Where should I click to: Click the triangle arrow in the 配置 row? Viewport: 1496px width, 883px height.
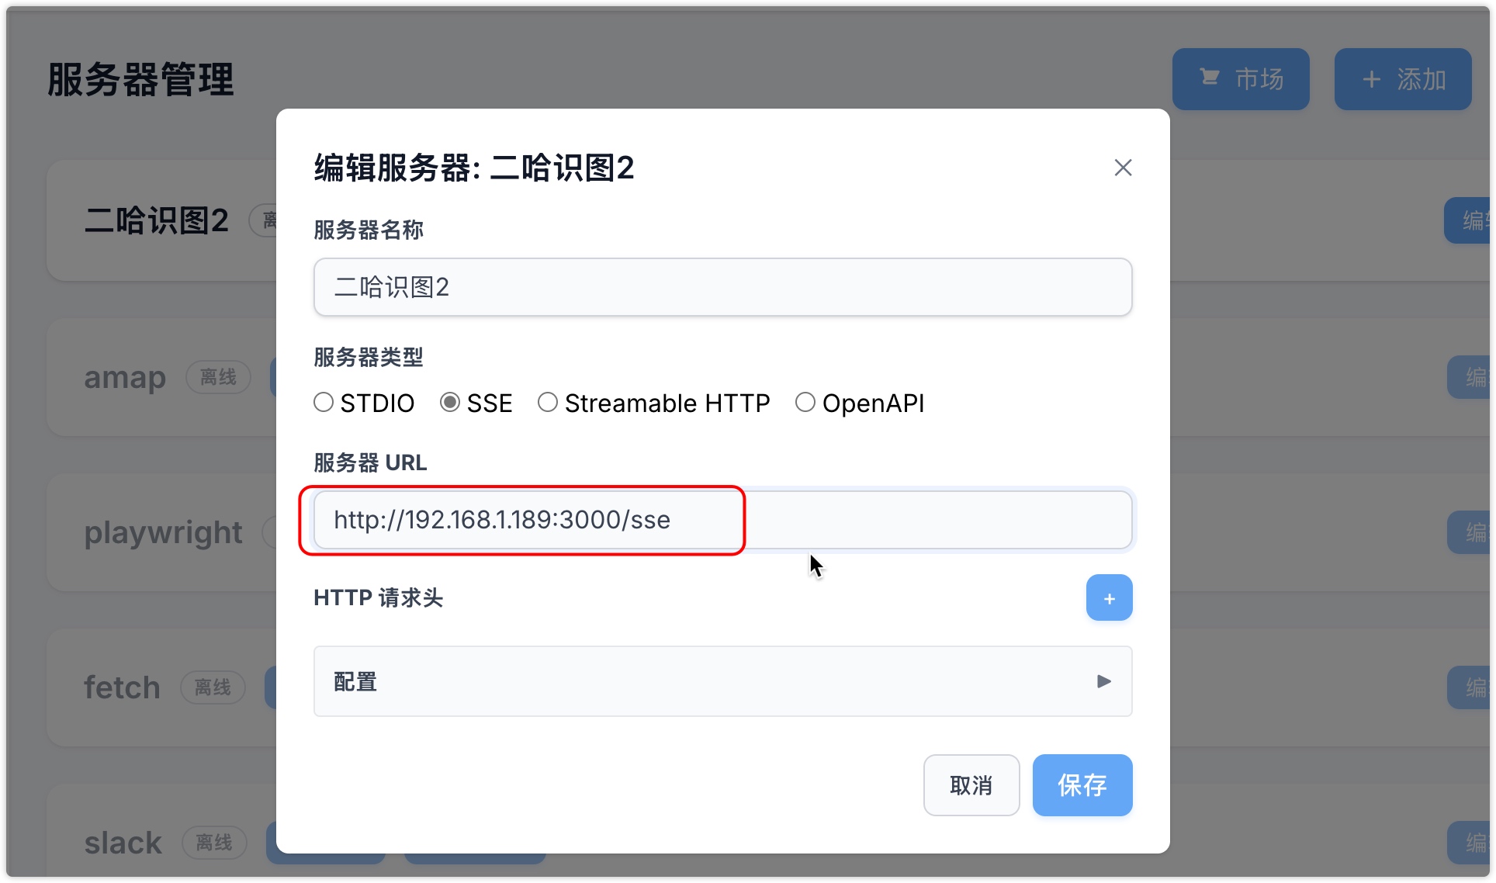[1103, 681]
